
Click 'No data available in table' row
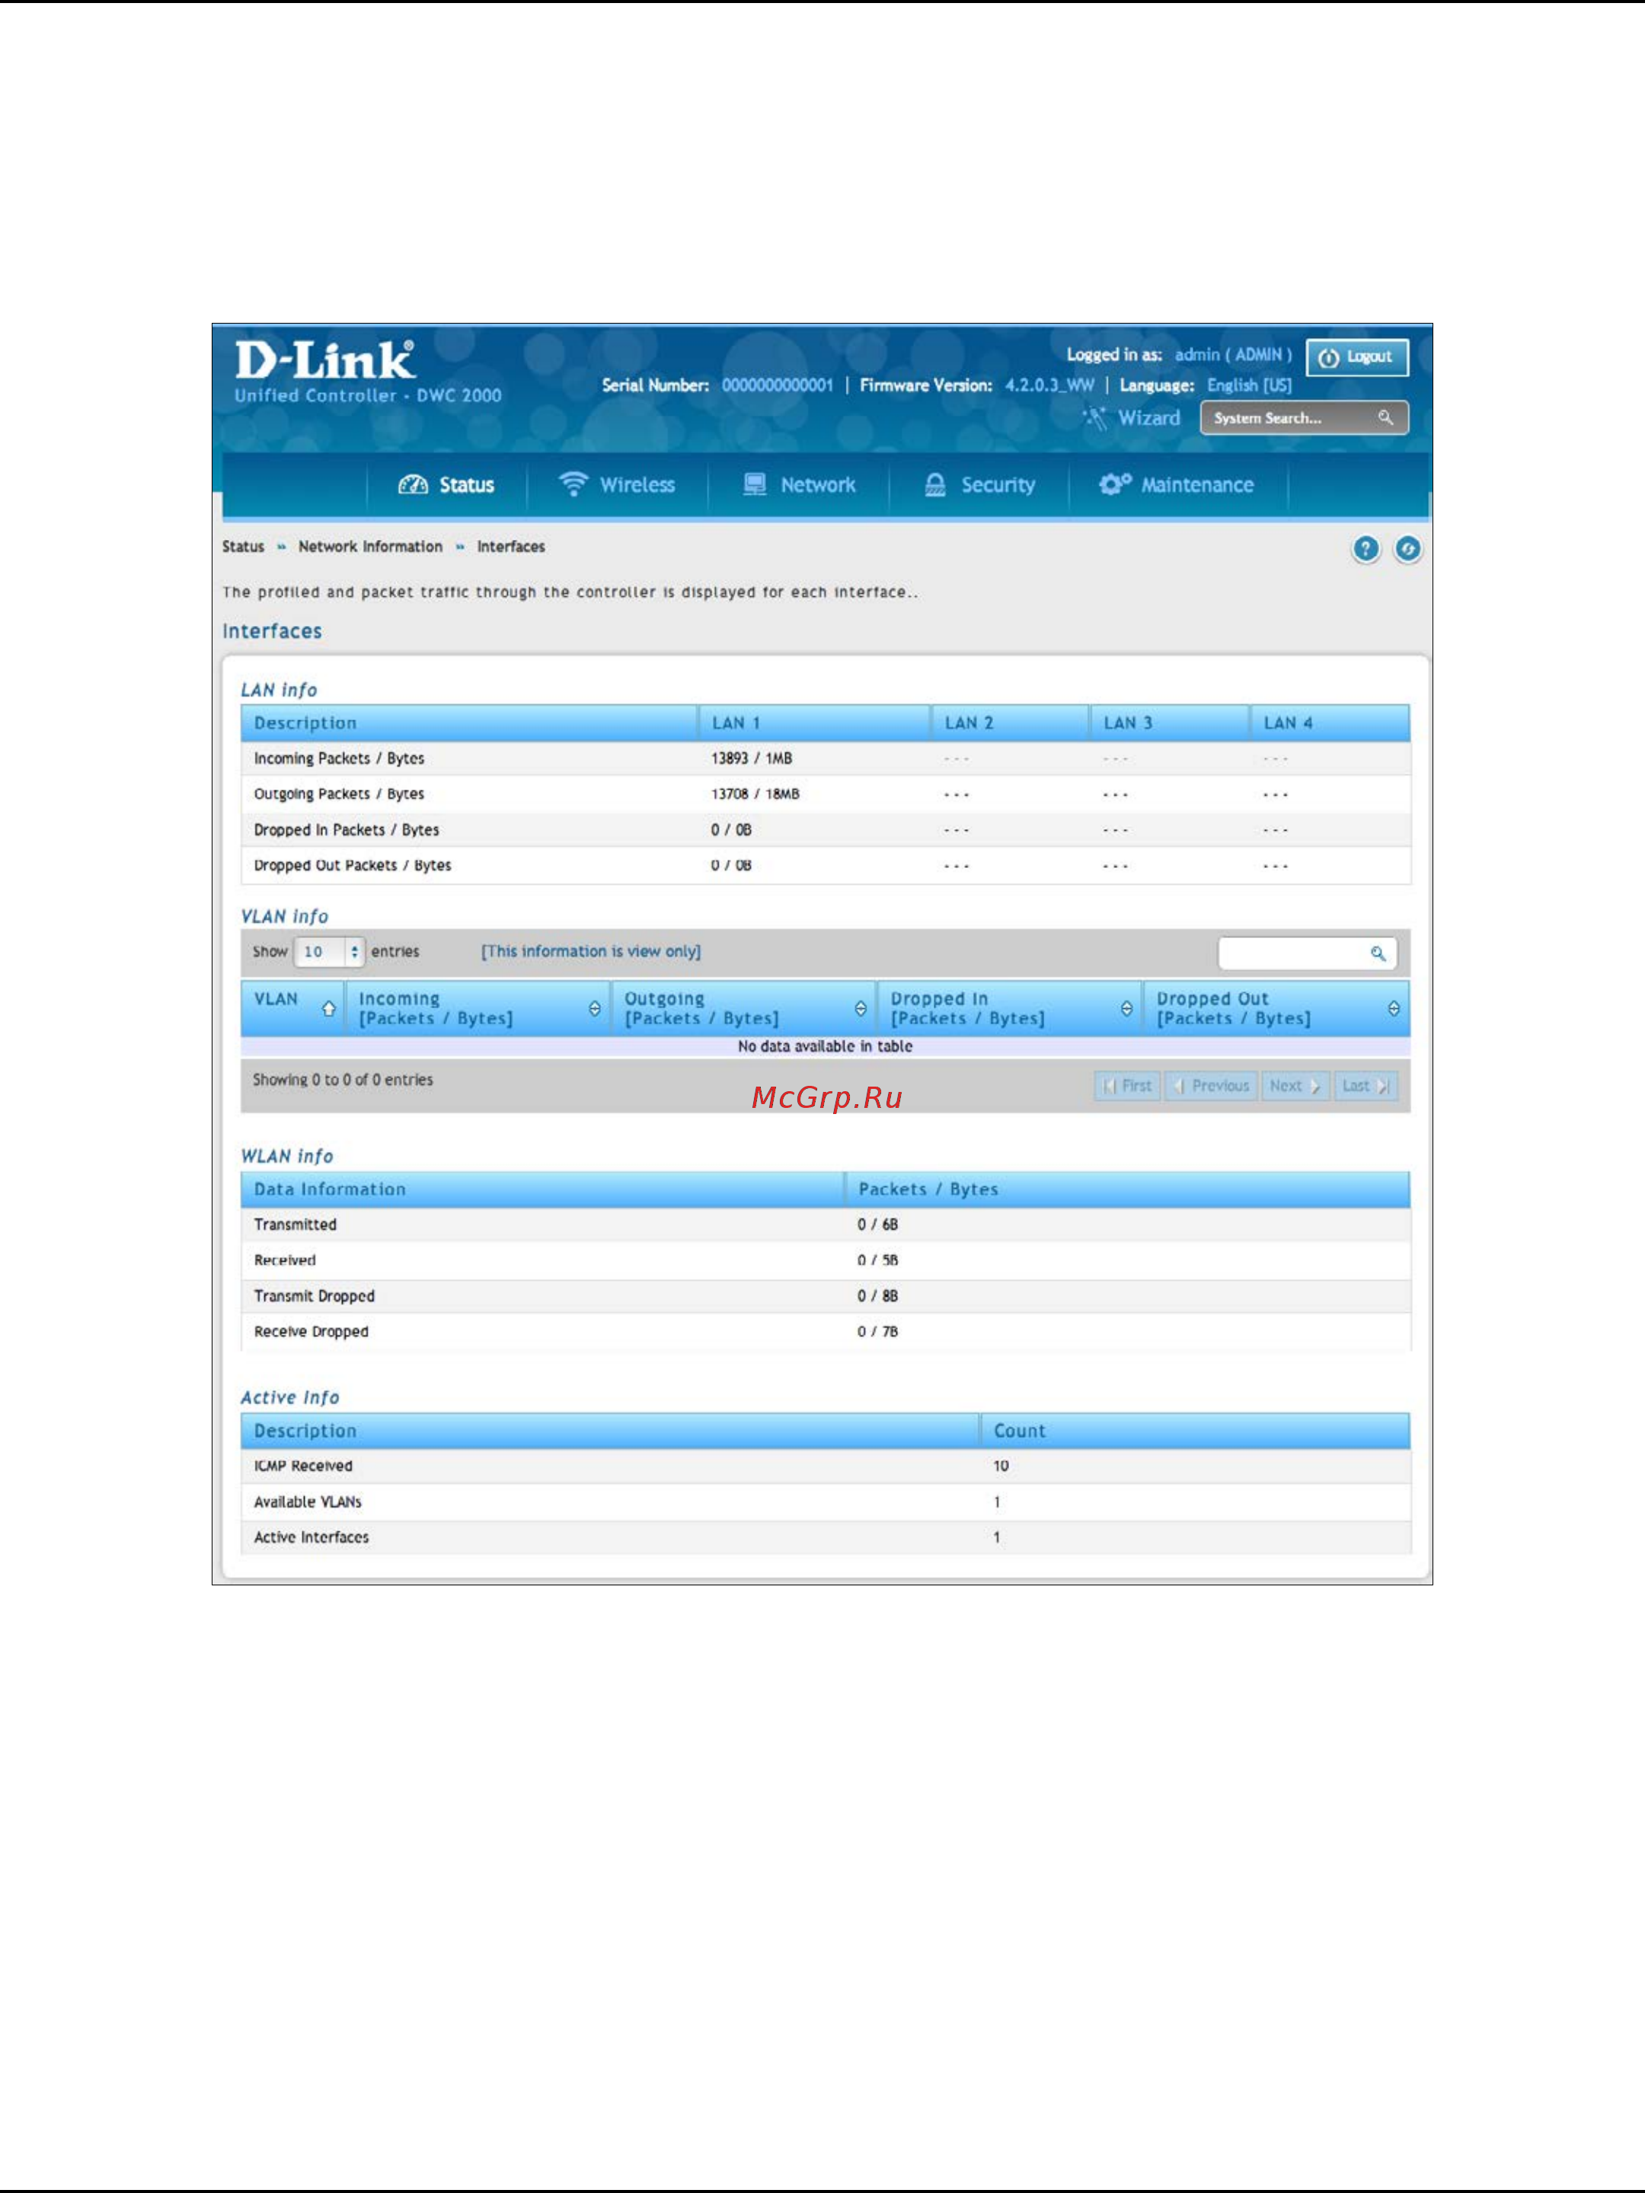tap(825, 1046)
